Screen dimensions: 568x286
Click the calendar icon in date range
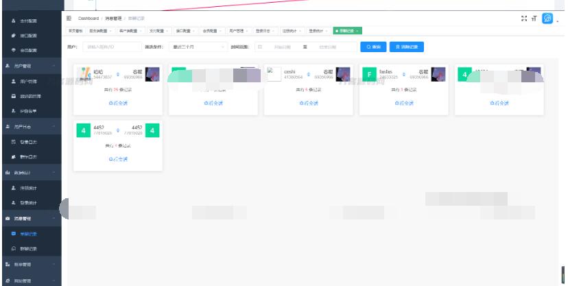click(x=260, y=47)
